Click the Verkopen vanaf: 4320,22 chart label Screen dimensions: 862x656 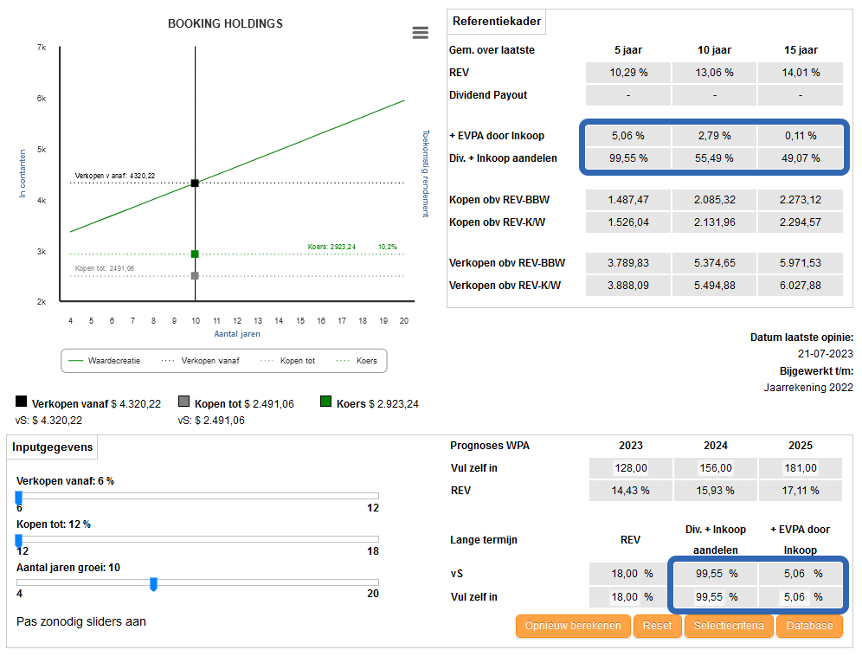tap(115, 176)
